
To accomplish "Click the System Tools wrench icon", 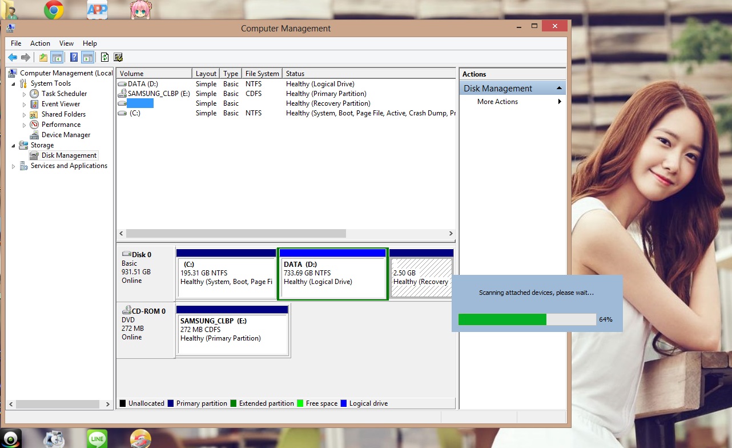I will click(24, 83).
